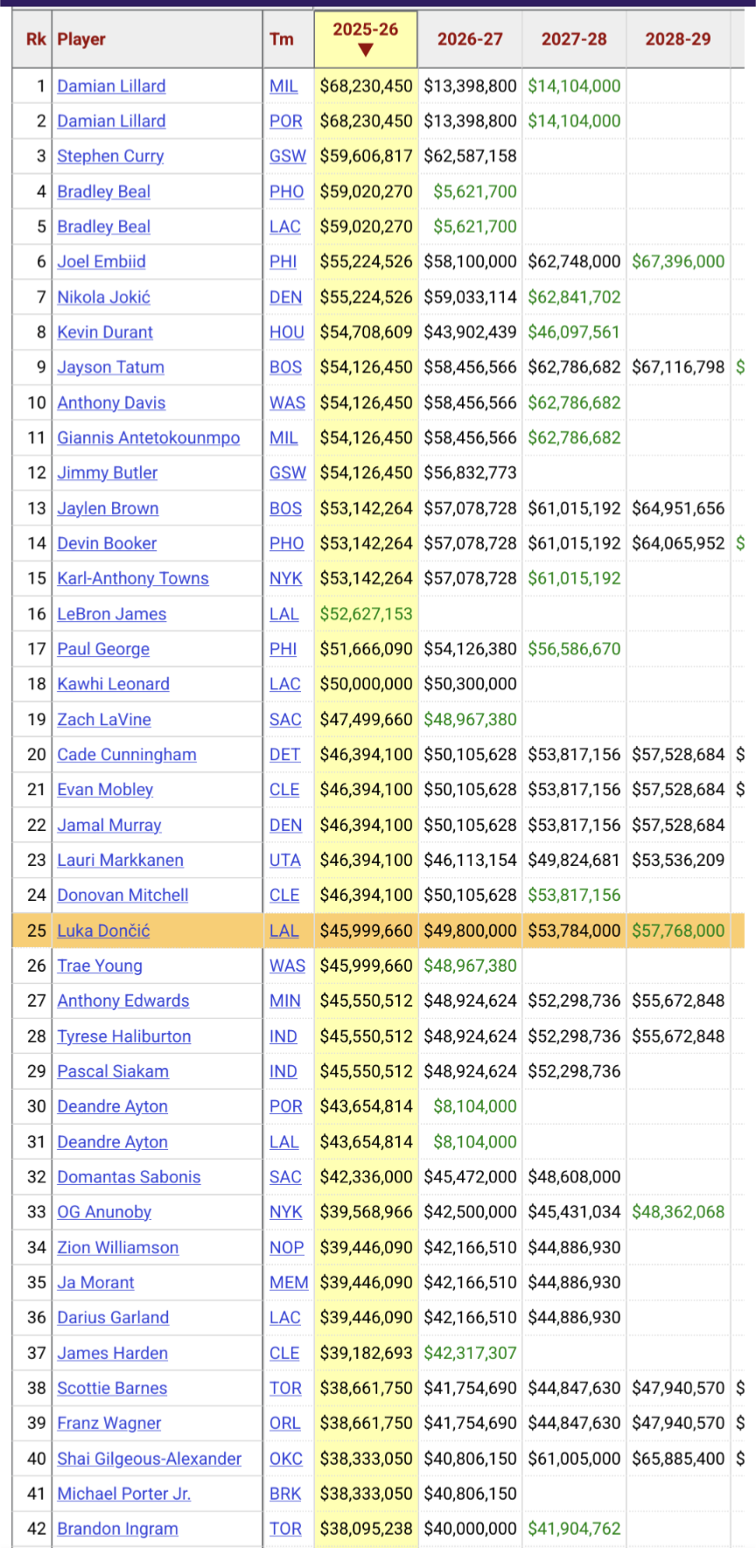Open Scottie Barnes player link
756x1548 pixels.
[112, 1388]
